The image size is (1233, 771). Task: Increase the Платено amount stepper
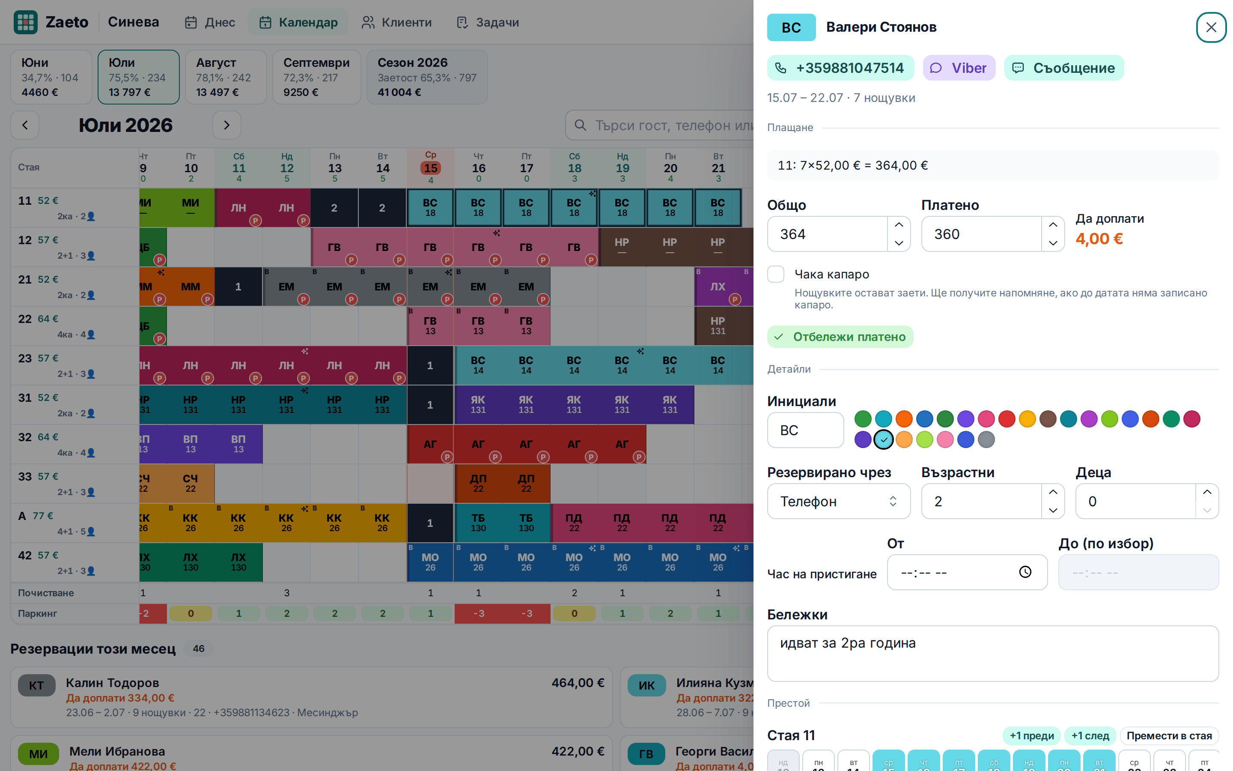coord(1053,225)
